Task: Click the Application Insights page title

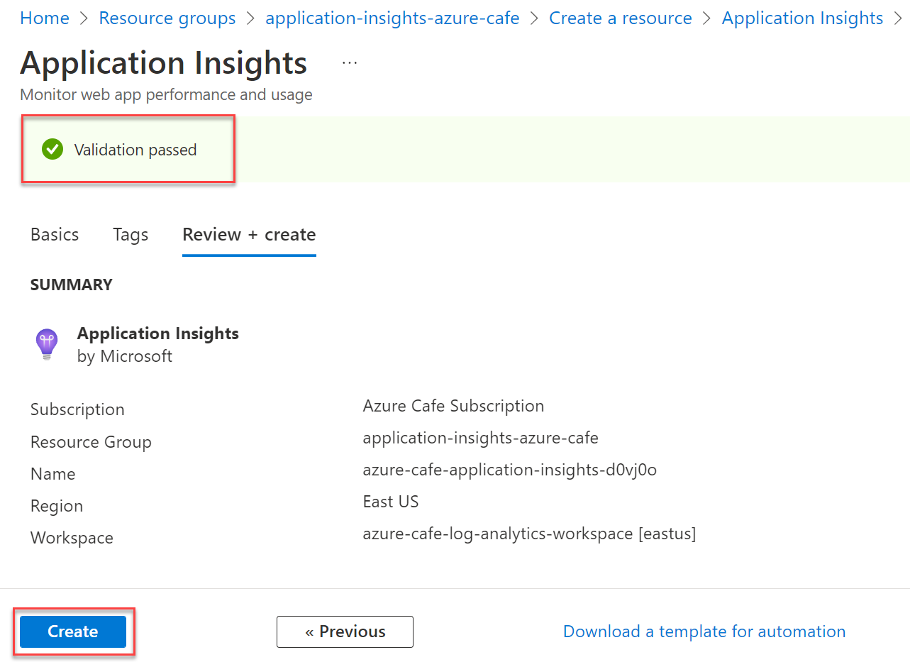Action: [x=164, y=63]
